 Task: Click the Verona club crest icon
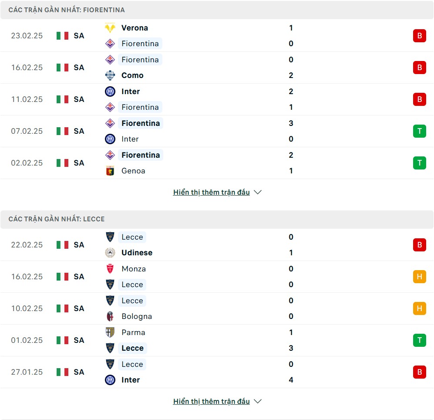tap(110, 28)
